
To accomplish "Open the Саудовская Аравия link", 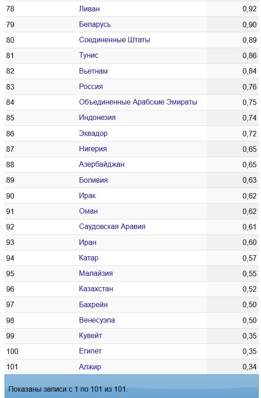I will click(112, 226).
